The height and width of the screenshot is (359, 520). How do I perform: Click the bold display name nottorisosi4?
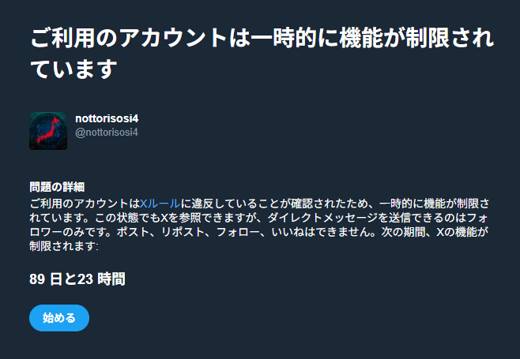[107, 118]
